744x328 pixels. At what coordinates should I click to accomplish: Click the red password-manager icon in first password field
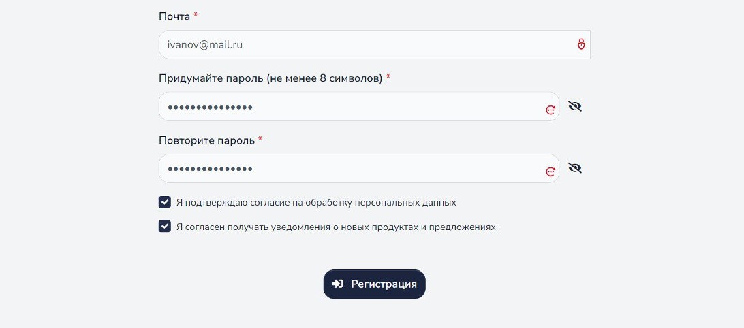click(551, 110)
